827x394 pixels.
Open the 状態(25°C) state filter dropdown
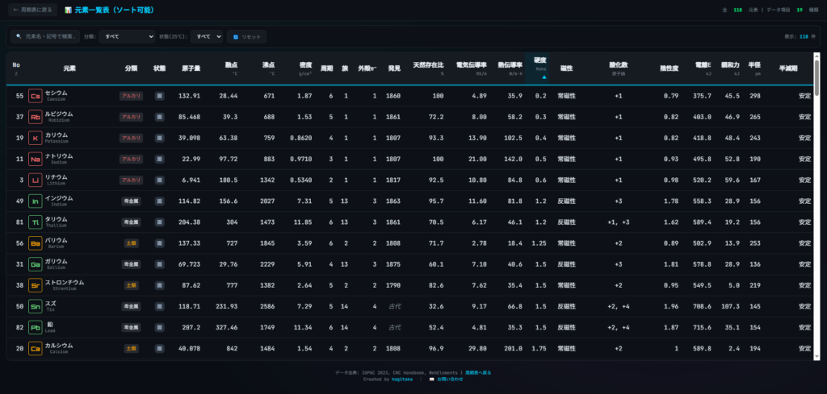click(x=207, y=36)
